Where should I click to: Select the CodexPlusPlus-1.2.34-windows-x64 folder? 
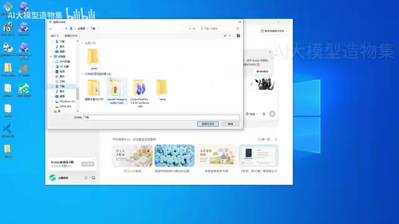[140, 93]
